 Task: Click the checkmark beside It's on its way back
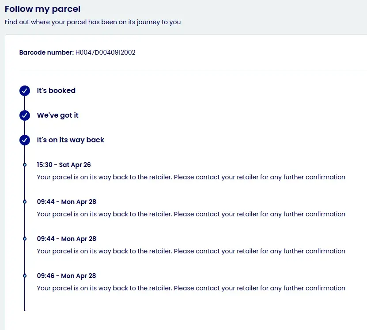coord(25,140)
